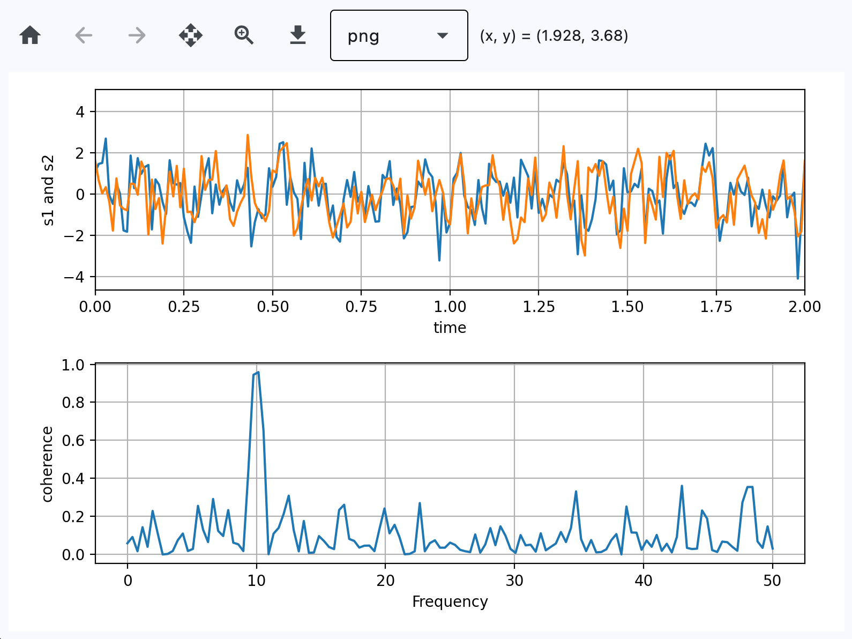The height and width of the screenshot is (639, 852).
Task: Click the "time" x-axis label
Action: pos(450,328)
